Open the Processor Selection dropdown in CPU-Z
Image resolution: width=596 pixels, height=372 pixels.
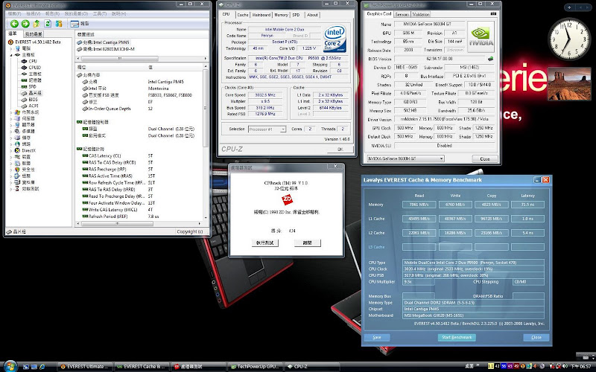pos(267,129)
